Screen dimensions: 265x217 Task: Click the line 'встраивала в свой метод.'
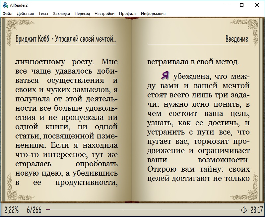point(193,62)
